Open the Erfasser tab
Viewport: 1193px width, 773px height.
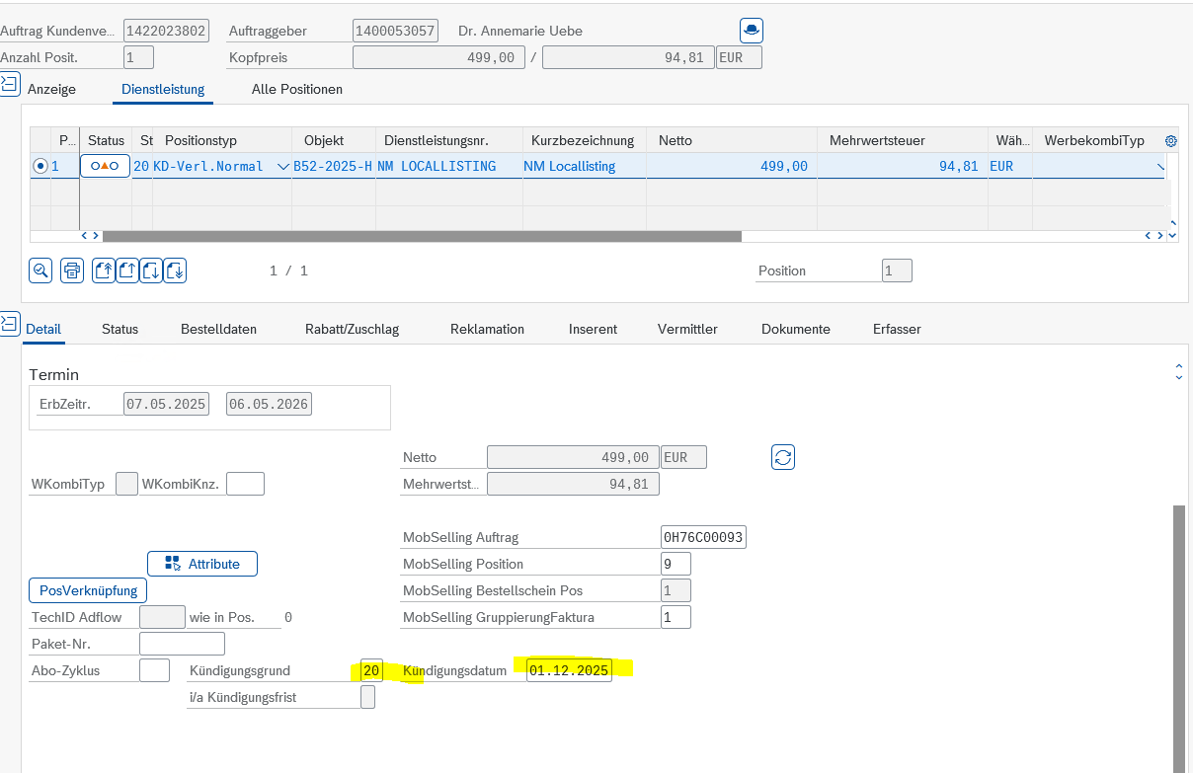coord(897,329)
